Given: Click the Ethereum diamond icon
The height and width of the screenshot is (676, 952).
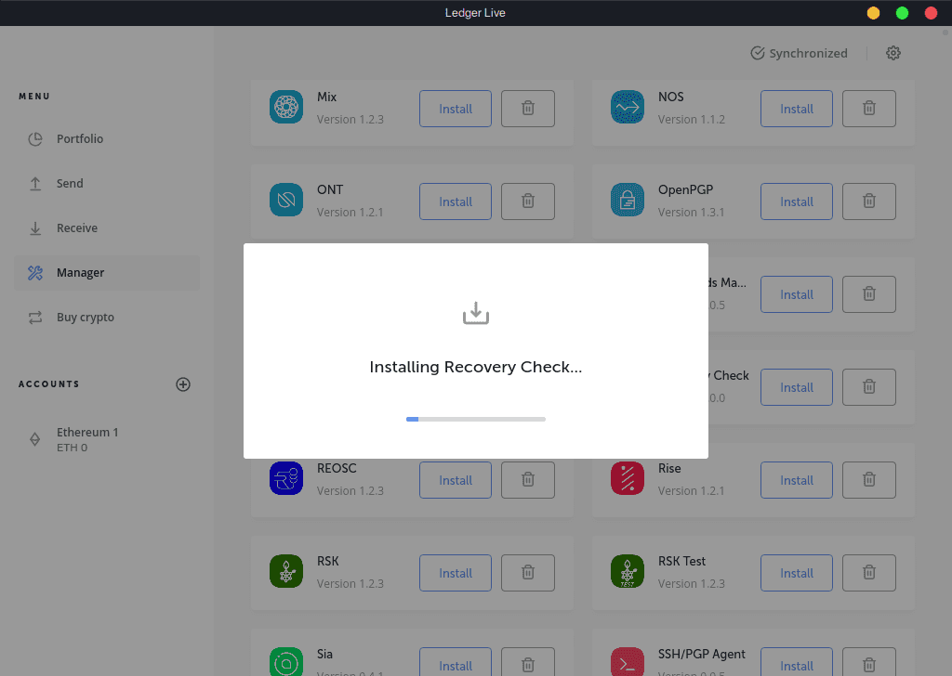Looking at the screenshot, I should [35, 439].
